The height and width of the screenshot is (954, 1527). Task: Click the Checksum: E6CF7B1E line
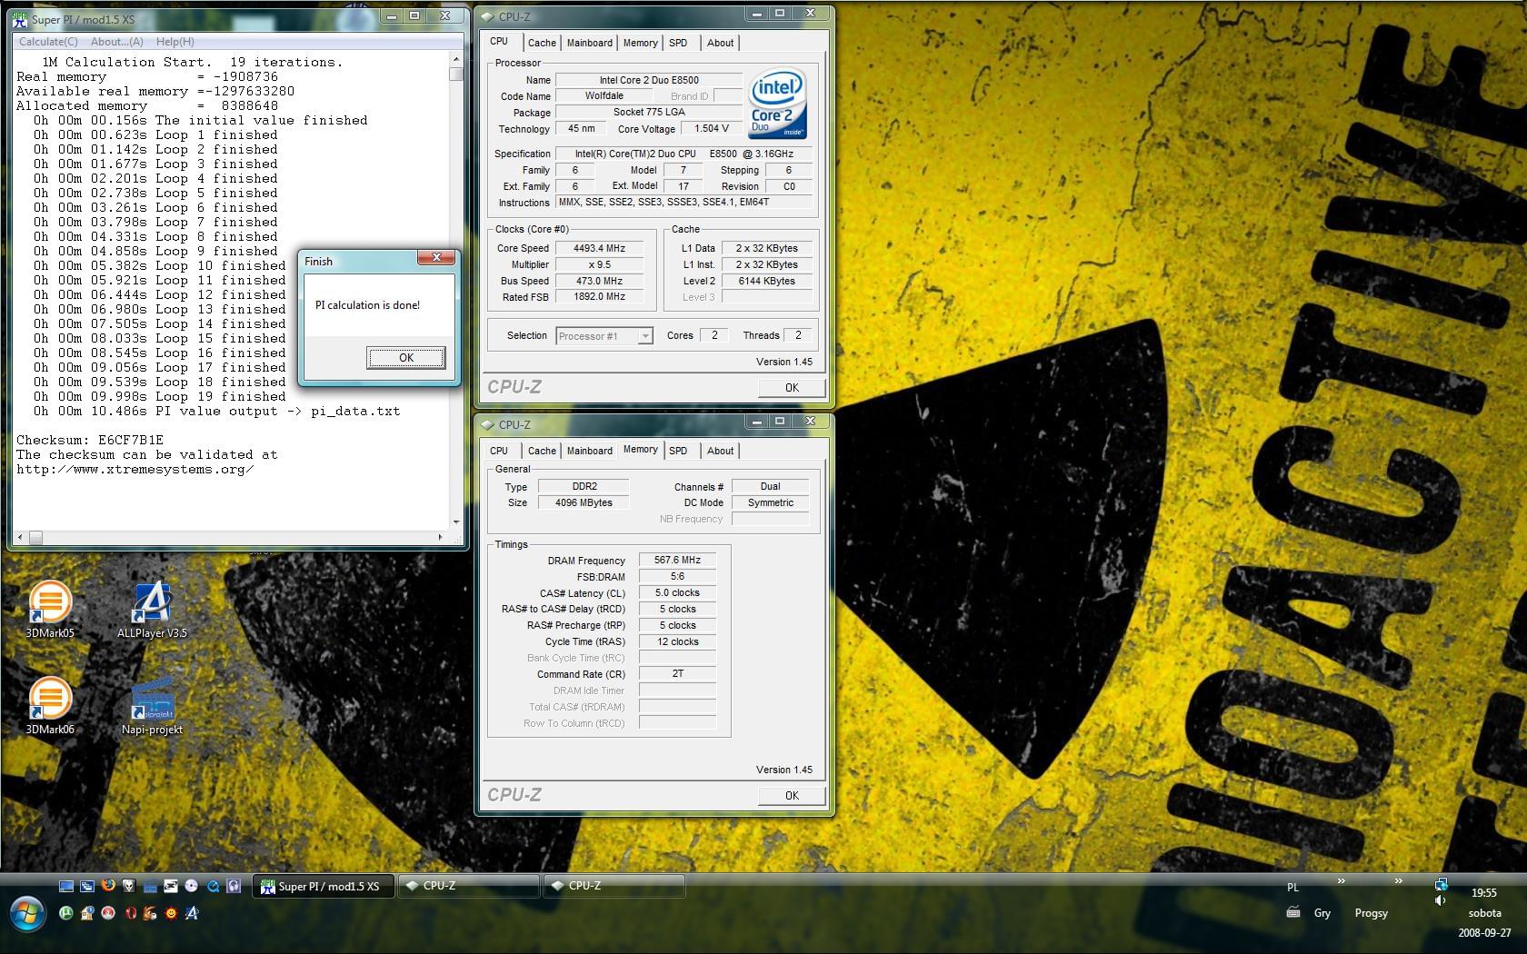point(90,440)
